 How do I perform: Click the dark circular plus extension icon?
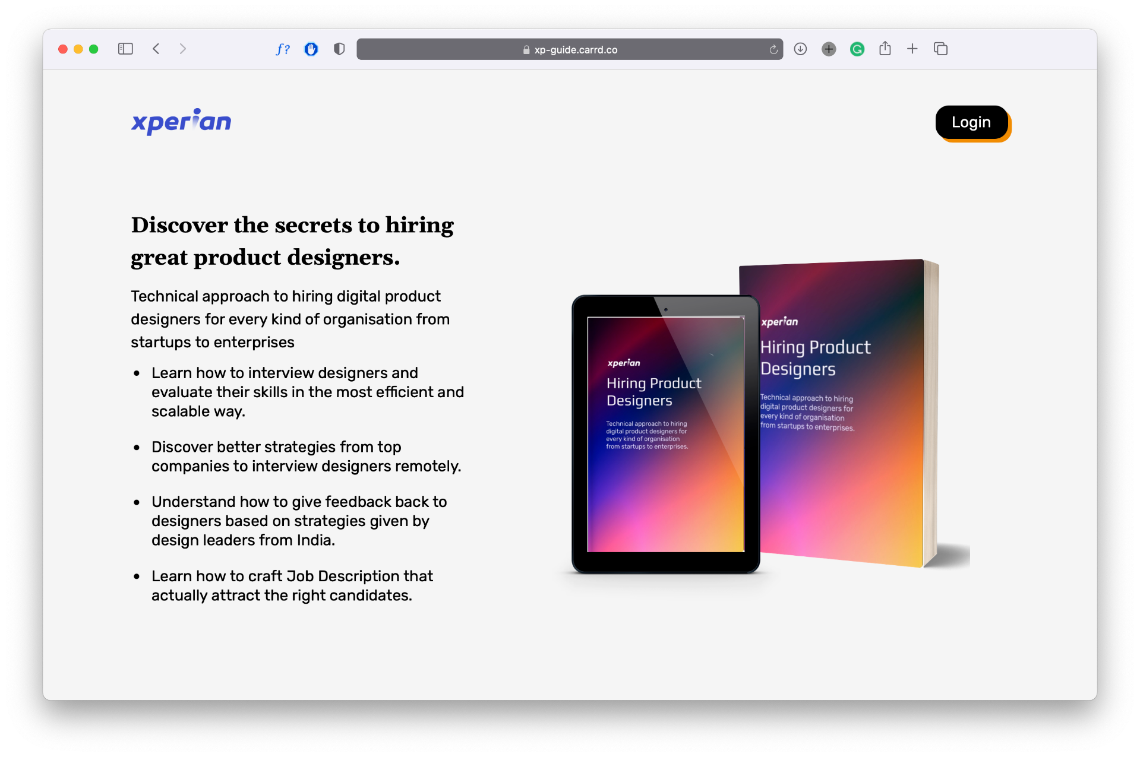click(x=829, y=49)
